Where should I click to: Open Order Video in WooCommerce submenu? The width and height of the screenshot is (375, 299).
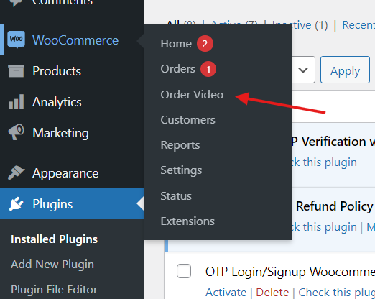point(192,95)
